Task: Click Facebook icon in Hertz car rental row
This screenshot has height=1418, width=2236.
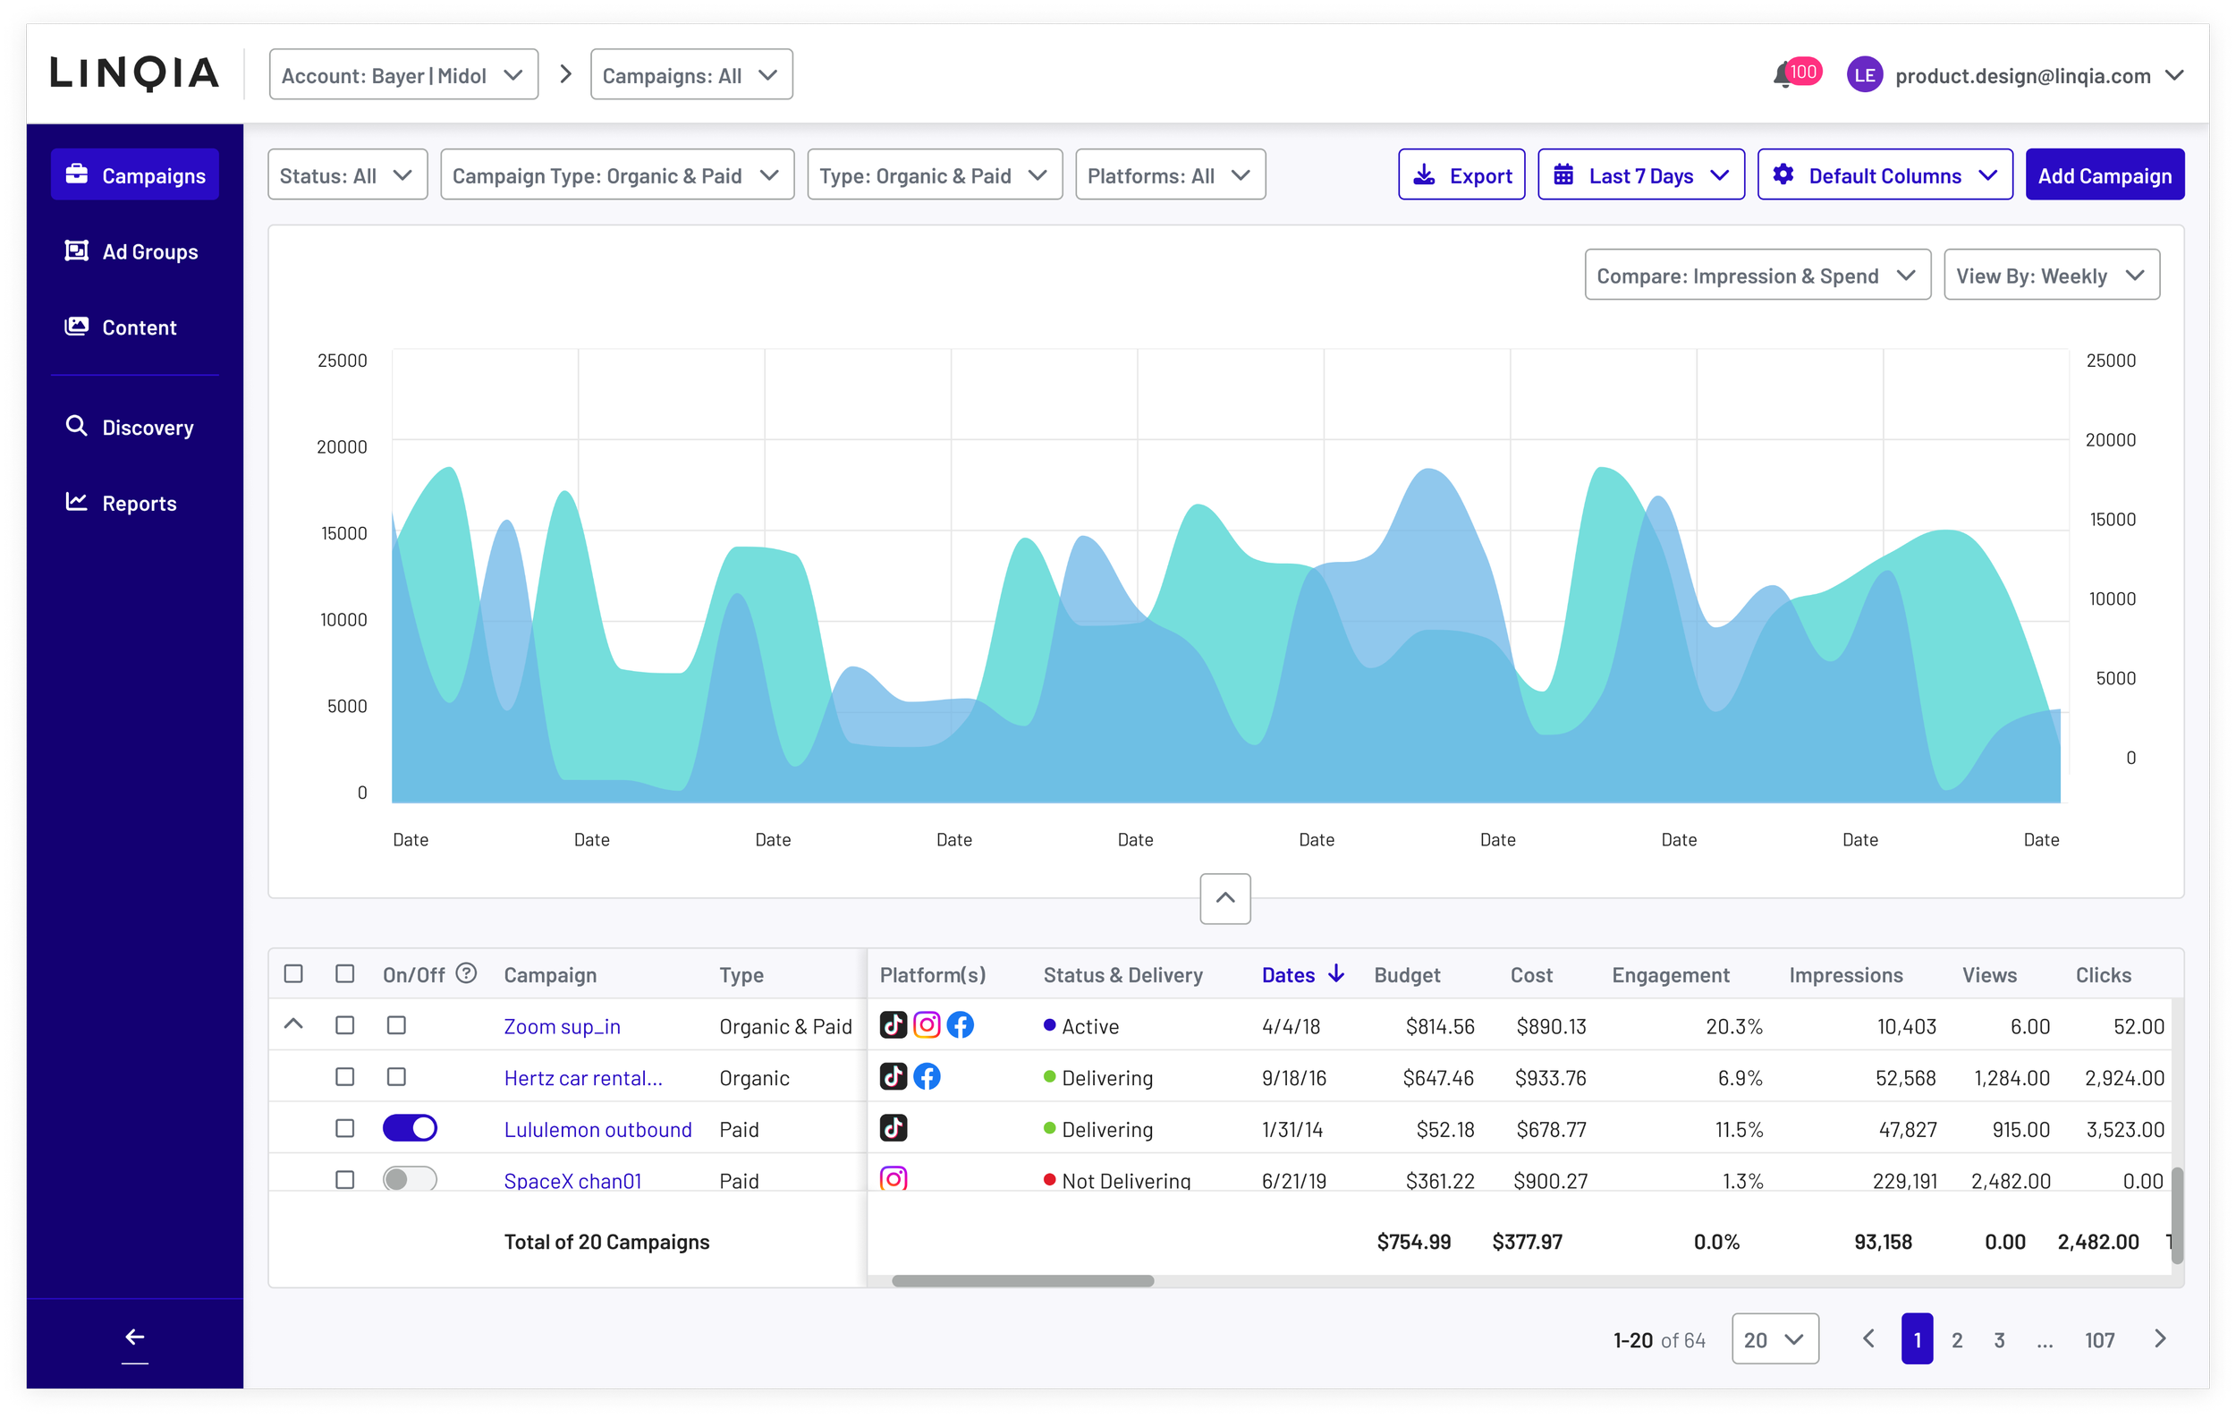Action: click(x=927, y=1077)
